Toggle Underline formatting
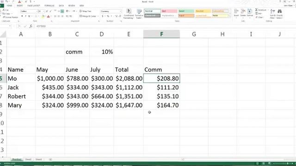The image size is (296, 166). (x=29, y=16)
